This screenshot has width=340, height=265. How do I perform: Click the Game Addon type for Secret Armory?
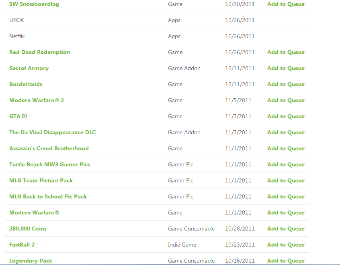coord(184,69)
